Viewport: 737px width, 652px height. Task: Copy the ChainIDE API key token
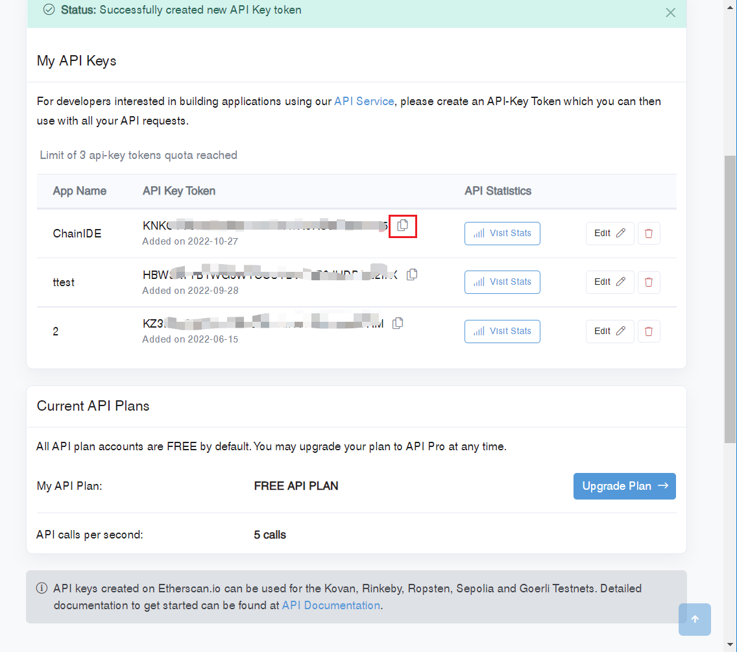coord(402,225)
